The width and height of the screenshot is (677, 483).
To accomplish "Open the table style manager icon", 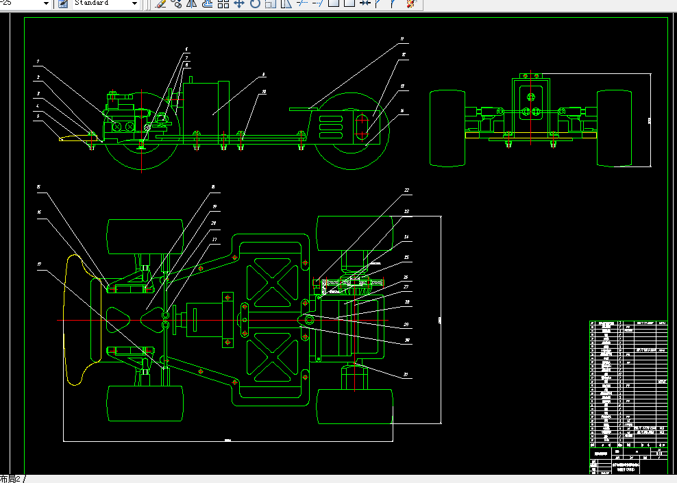I will 63,4.
